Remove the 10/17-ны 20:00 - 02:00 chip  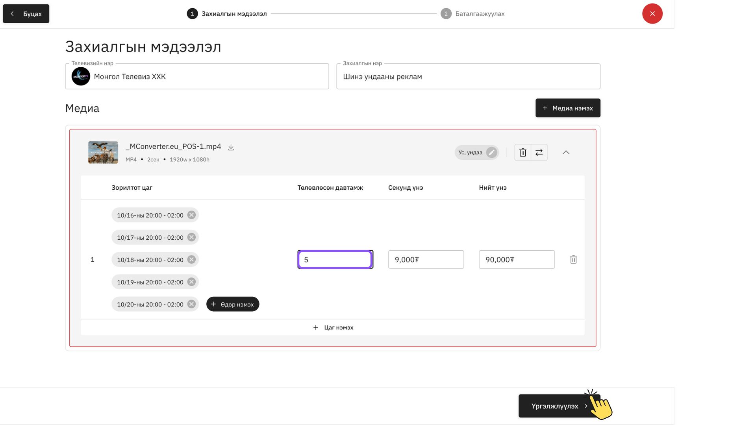(x=191, y=237)
